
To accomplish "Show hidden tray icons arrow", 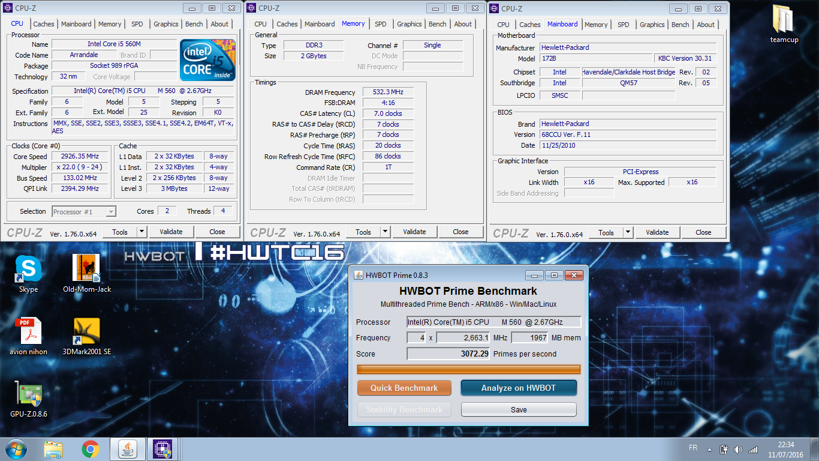I will click(710, 449).
